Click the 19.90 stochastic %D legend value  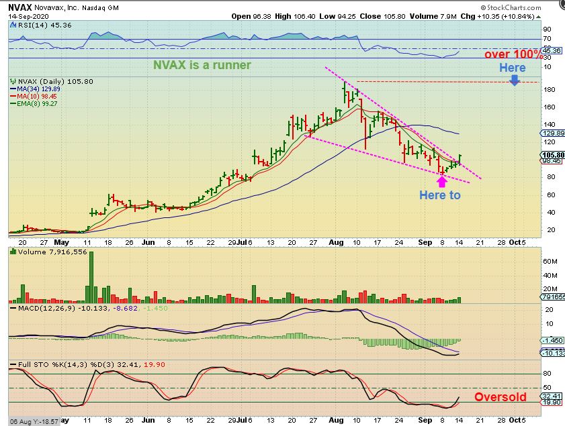click(155, 364)
